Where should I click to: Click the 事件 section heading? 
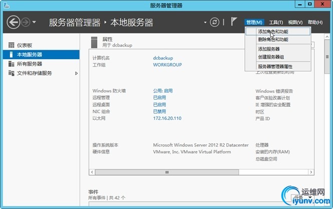(x=93, y=192)
